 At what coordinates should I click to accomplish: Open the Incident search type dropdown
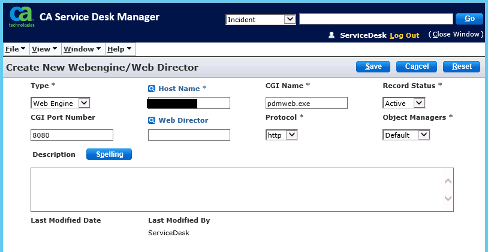click(x=261, y=20)
